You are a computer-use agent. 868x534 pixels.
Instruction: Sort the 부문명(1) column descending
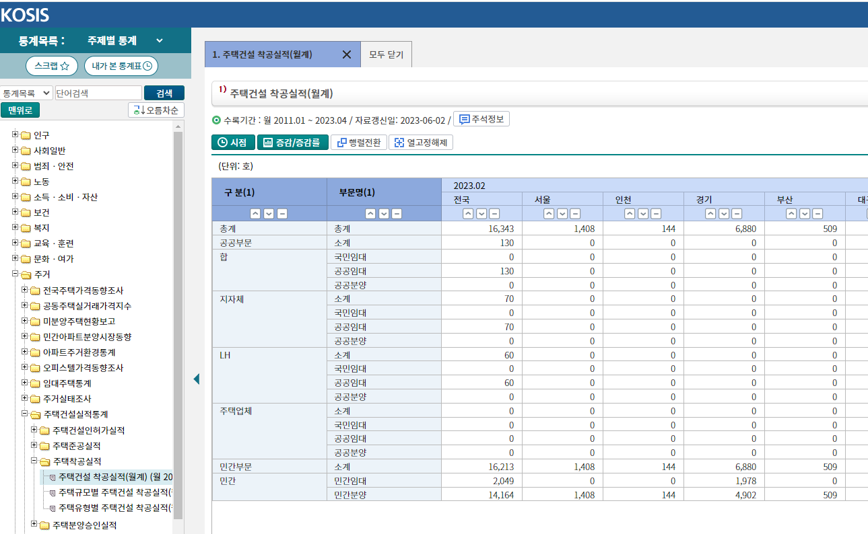pyautogui.click(x=384, y=214)
